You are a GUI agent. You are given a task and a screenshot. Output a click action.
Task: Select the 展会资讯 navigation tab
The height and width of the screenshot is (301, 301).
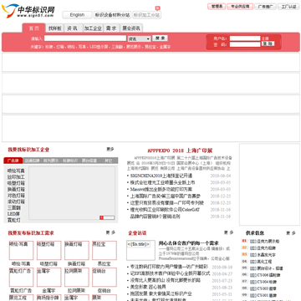click(131, 28)
